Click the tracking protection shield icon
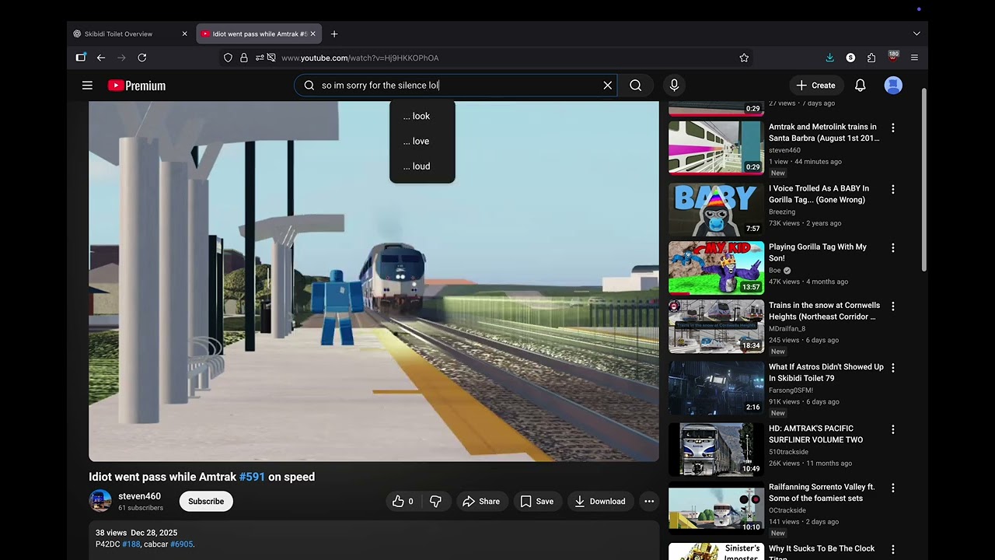Image resolution: width=995 pixels, height=560 pixels. coord(228,58)
